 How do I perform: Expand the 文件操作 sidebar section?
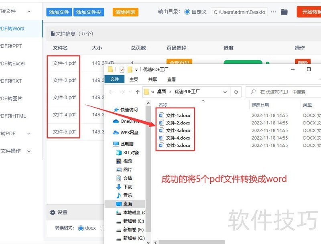pos(29,151)
